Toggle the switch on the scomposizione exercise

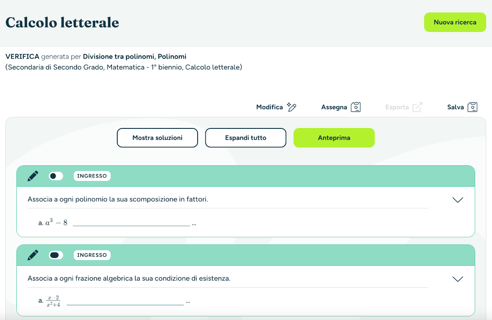(x=56, y=176)
